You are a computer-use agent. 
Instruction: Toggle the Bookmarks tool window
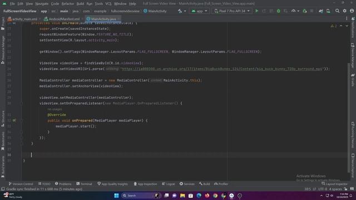3,141
